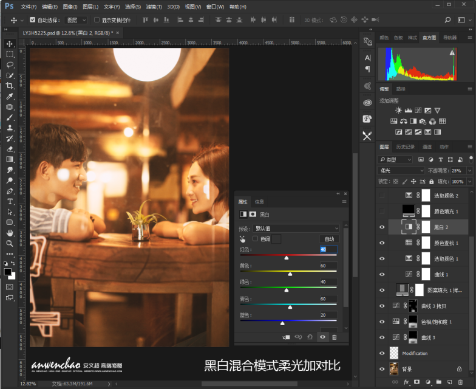Screen dimensions: 476x389
Task: Add layer mask from Layers panel bottom
Action: pos(416,382)
